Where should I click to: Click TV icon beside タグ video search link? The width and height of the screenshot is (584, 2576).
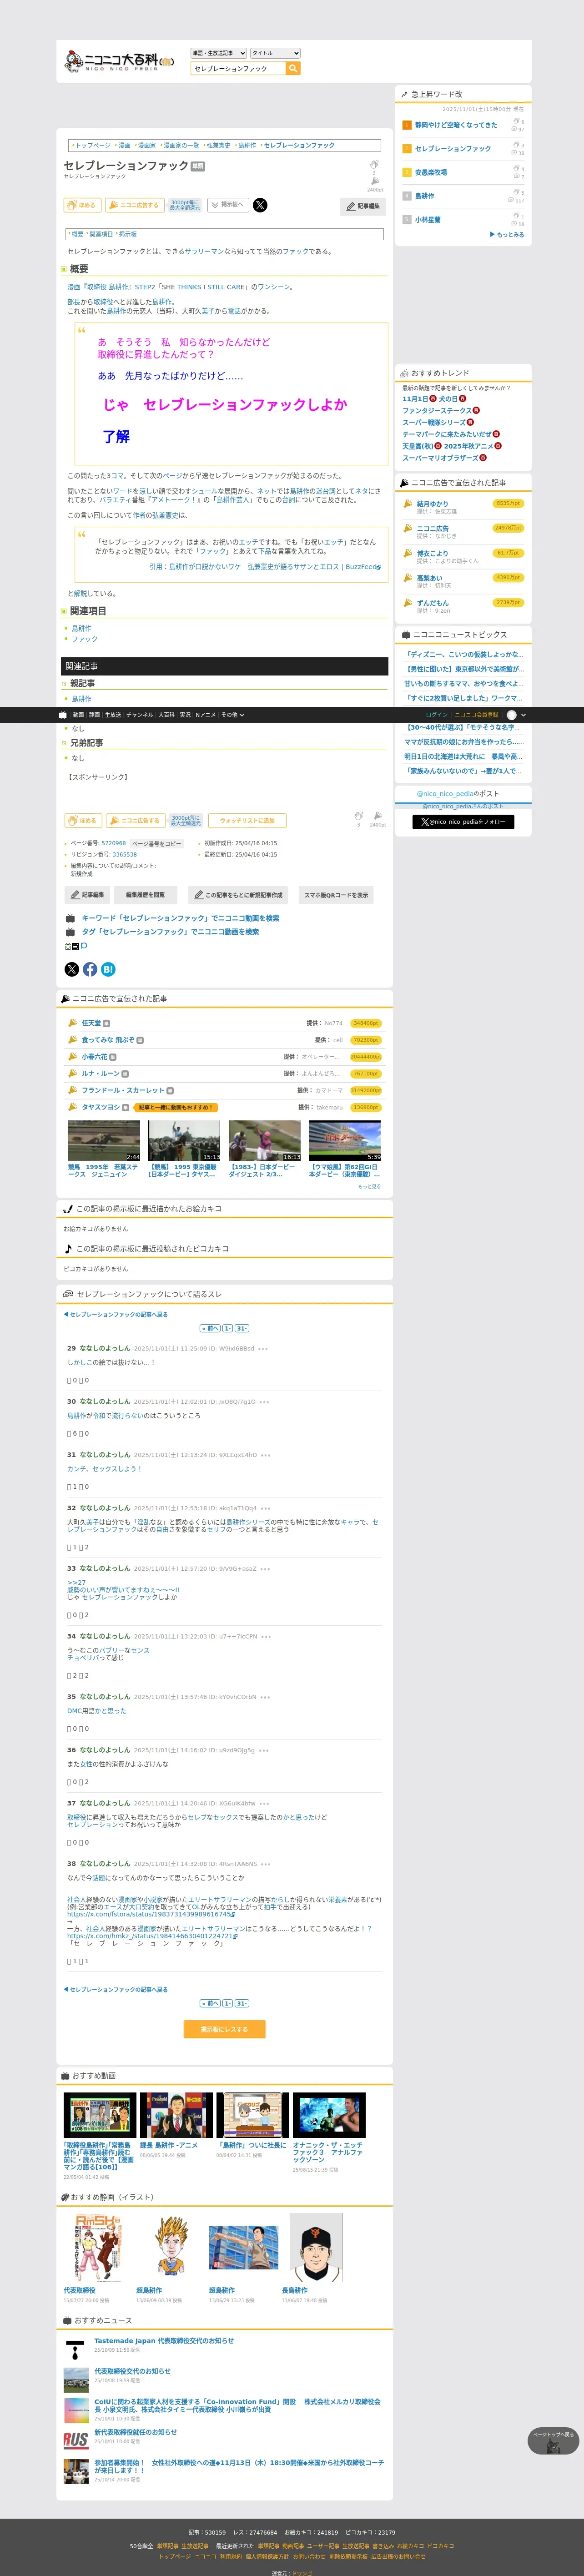click(70, 932)
